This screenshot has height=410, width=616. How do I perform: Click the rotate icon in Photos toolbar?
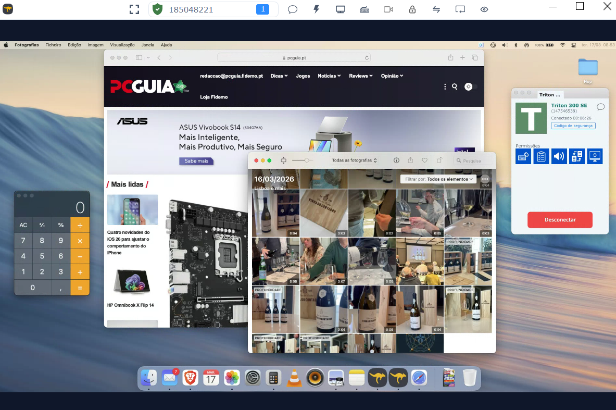coord(439,160)
